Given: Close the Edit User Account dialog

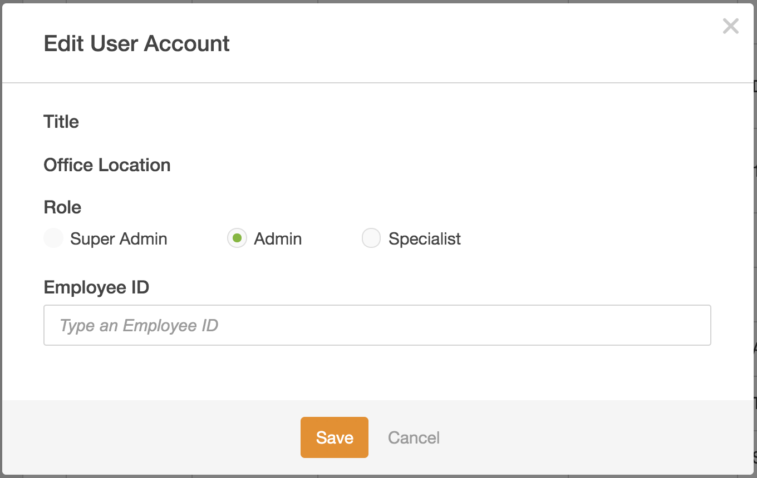Looking at the screenshot, I should 730,26.
